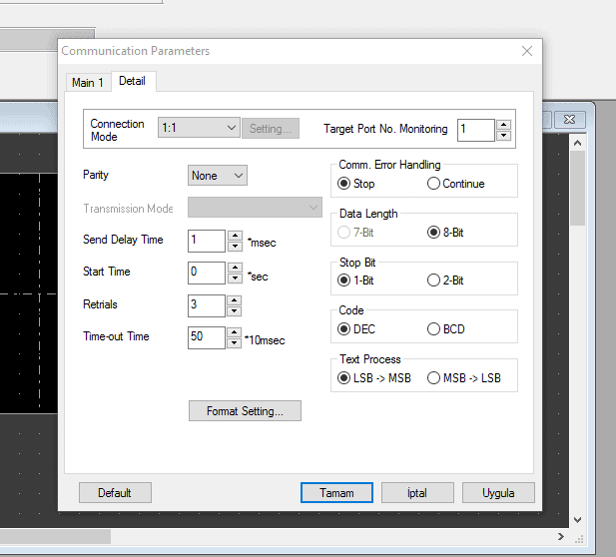Viewport: 616px width, 557px height.
Task: Open the Connection Mode dropdown
Action: (x=199, y=128)
